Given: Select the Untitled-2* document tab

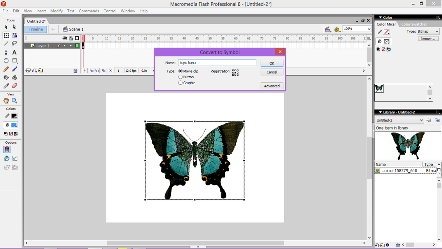Looking at the screenshot, I should [36, 21].
